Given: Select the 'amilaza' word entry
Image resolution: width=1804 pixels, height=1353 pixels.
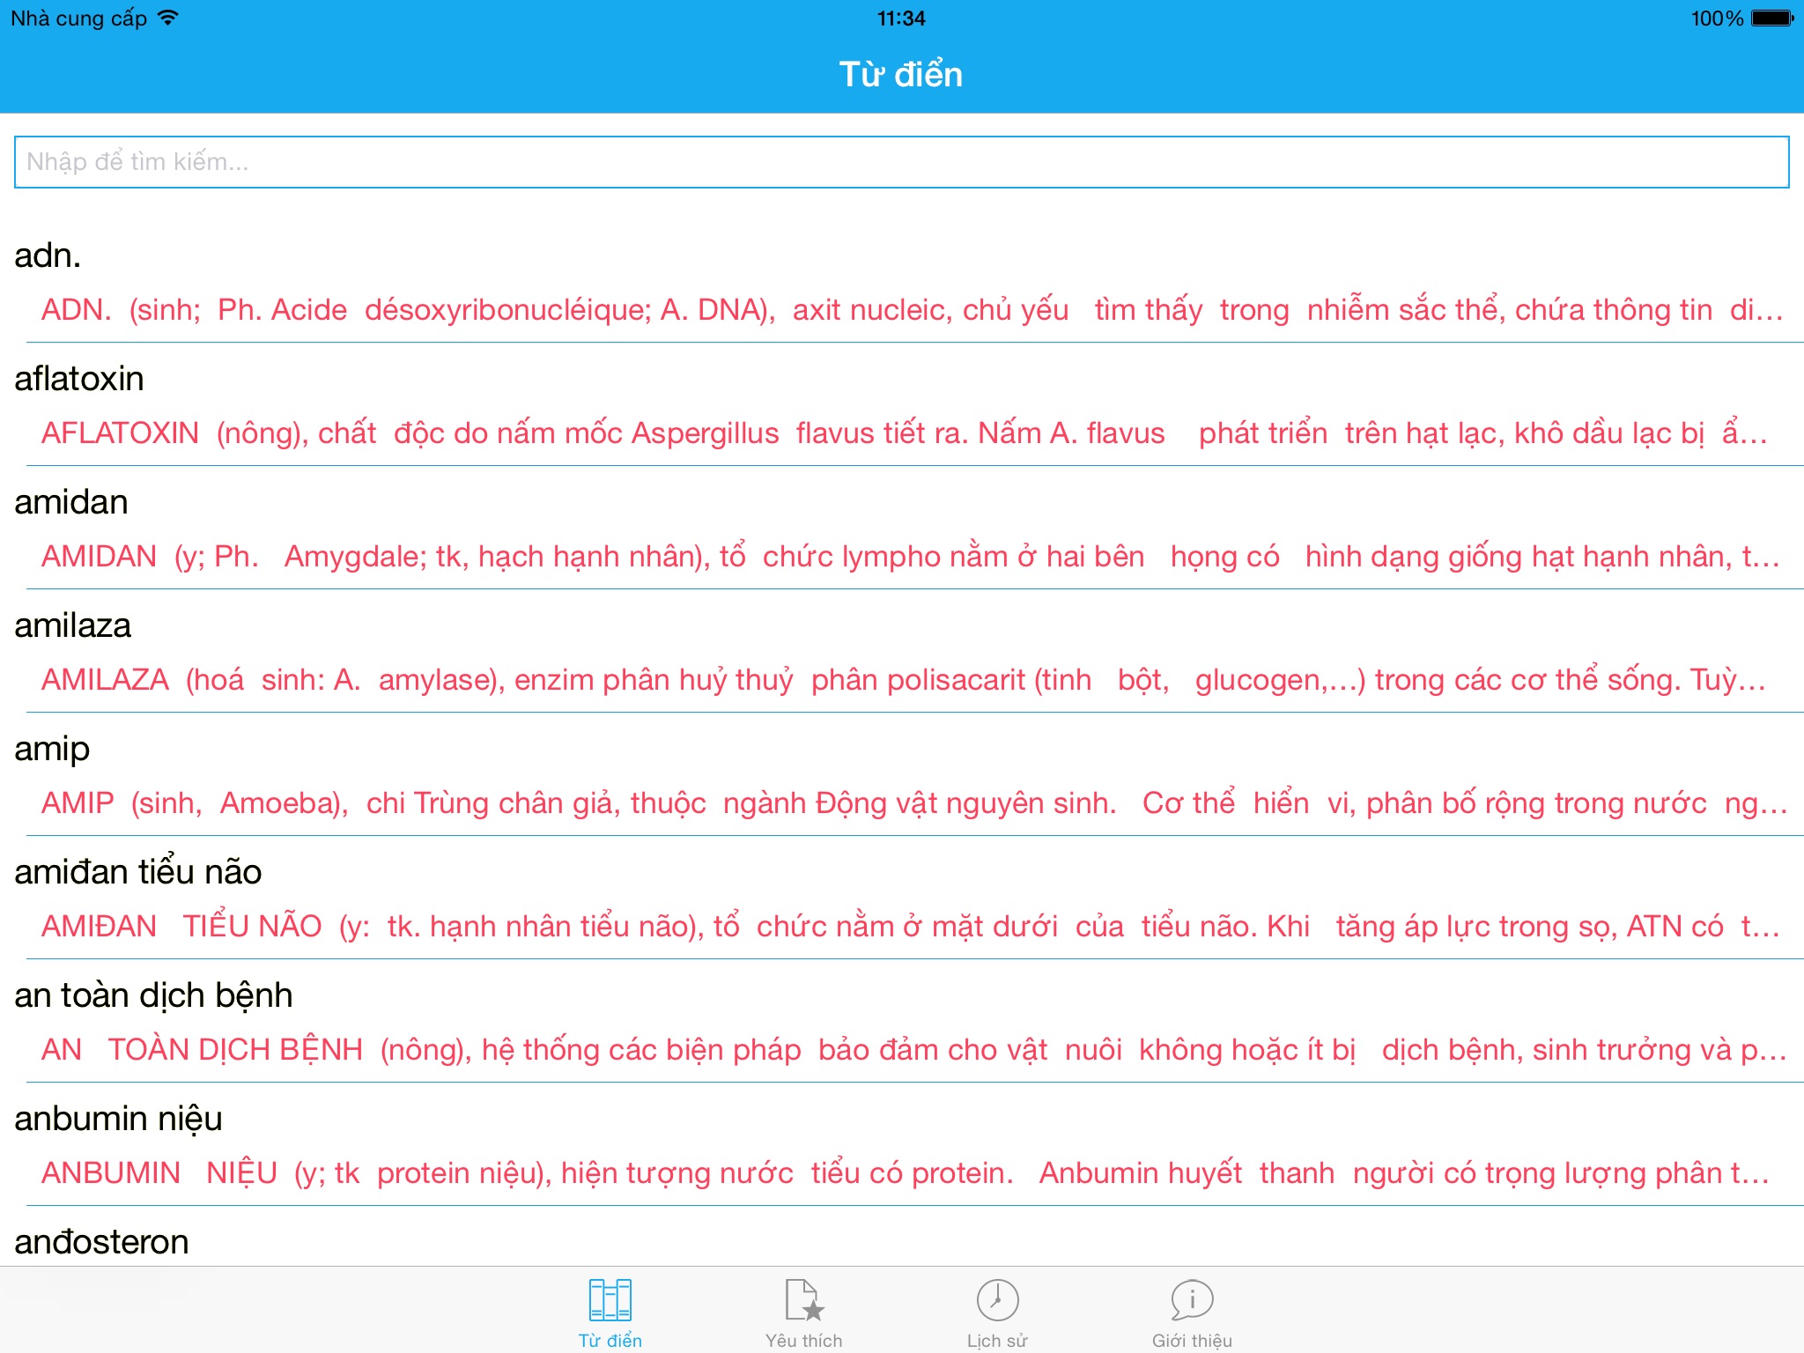Looking at the screenshot, I should [x=73, y=625].
